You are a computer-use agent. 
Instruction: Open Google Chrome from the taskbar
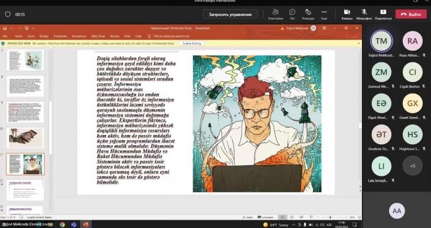pyautogui.click(x=62, y=224)
